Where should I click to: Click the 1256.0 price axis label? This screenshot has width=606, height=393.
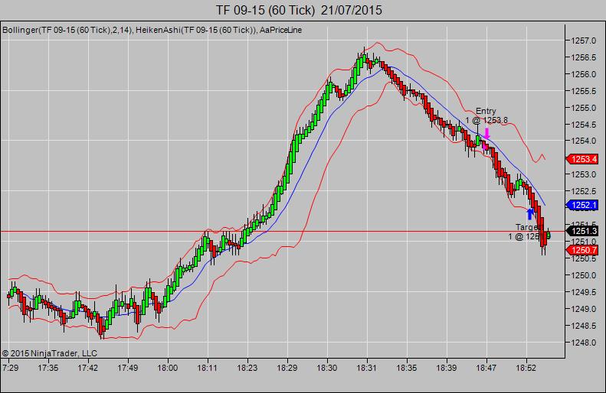click(584, 74)
